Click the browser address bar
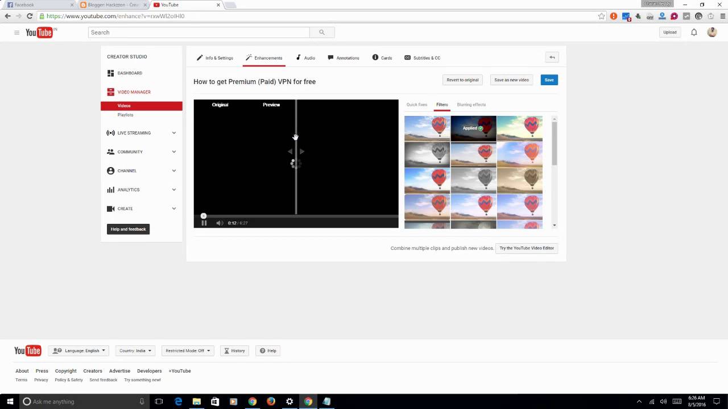 point(318,16)
